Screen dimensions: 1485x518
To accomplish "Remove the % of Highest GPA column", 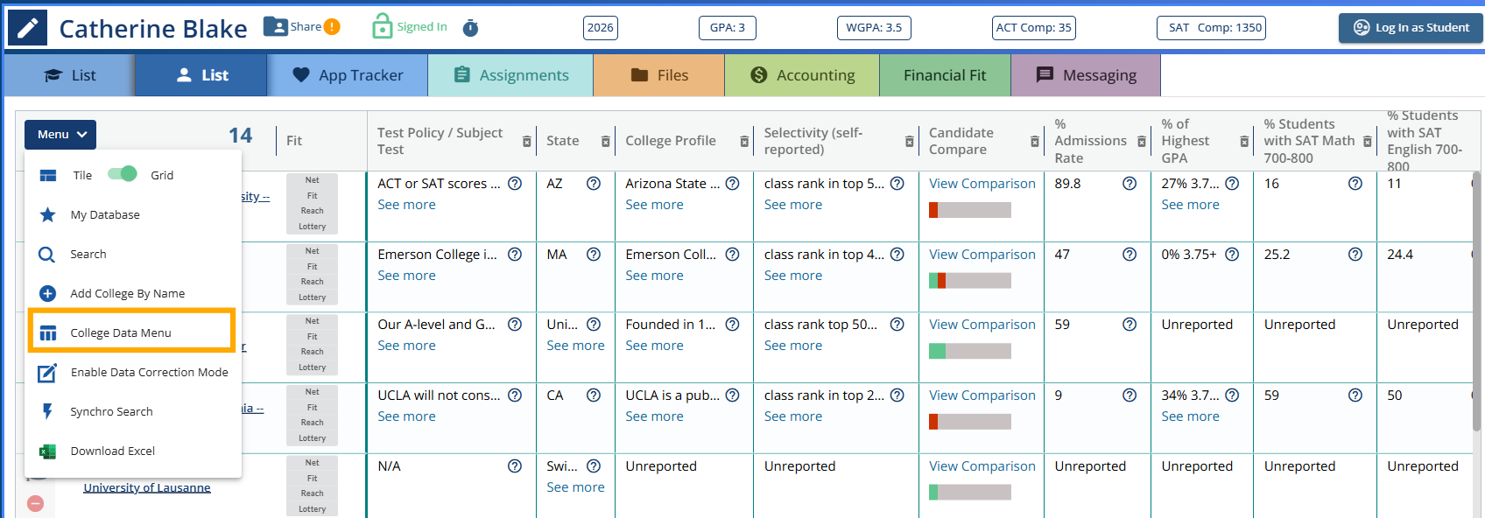I will click(x=1244, y=141).
